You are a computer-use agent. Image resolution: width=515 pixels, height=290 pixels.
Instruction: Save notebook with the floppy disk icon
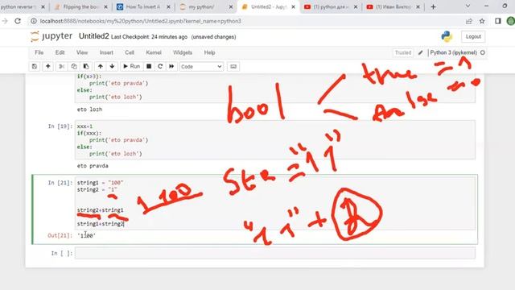pyautogui.click(x=35, y=66)
